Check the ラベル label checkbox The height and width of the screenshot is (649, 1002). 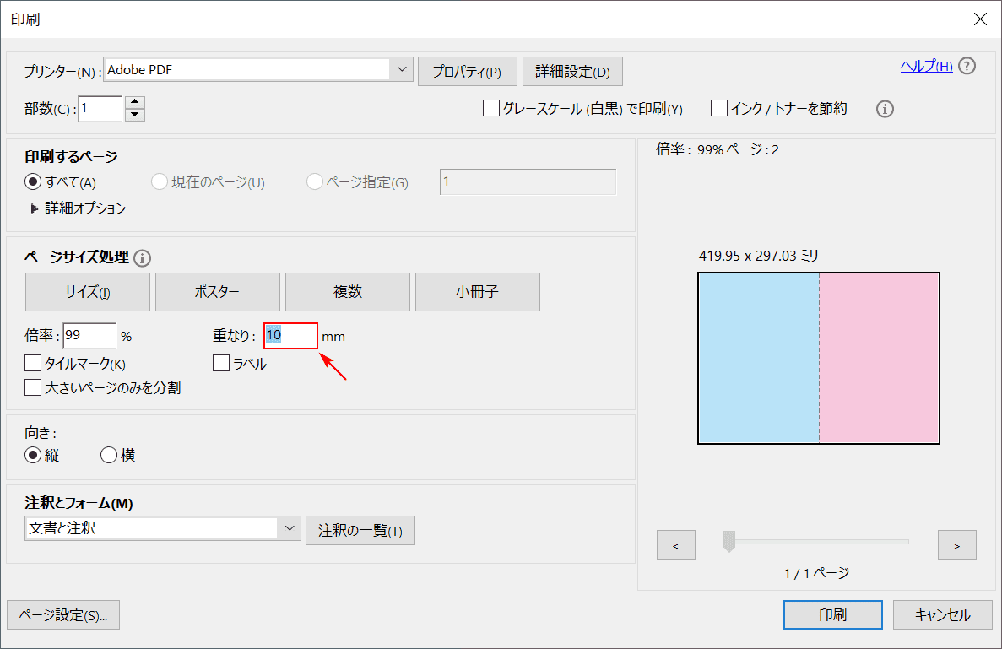coord(221,364)
